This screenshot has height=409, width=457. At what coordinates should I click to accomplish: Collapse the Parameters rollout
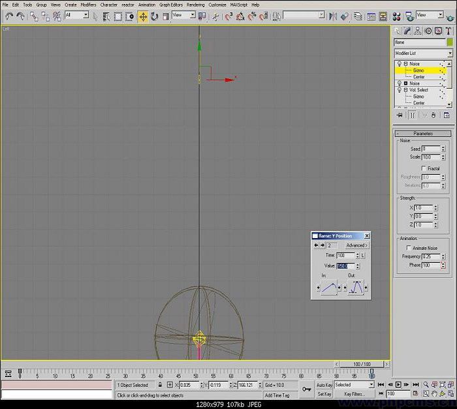coord(422,134)
